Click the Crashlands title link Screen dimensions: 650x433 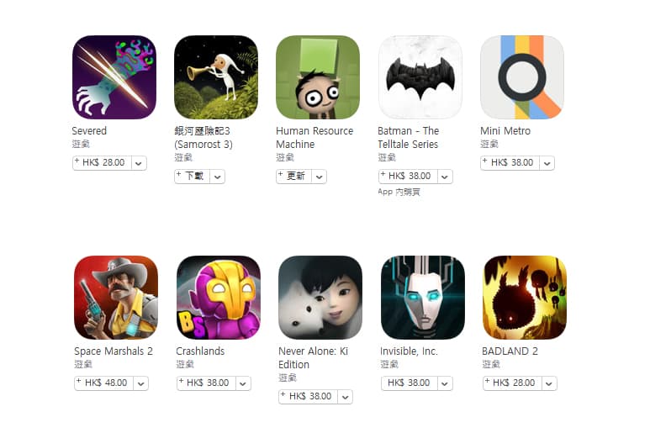pos(200,351)
